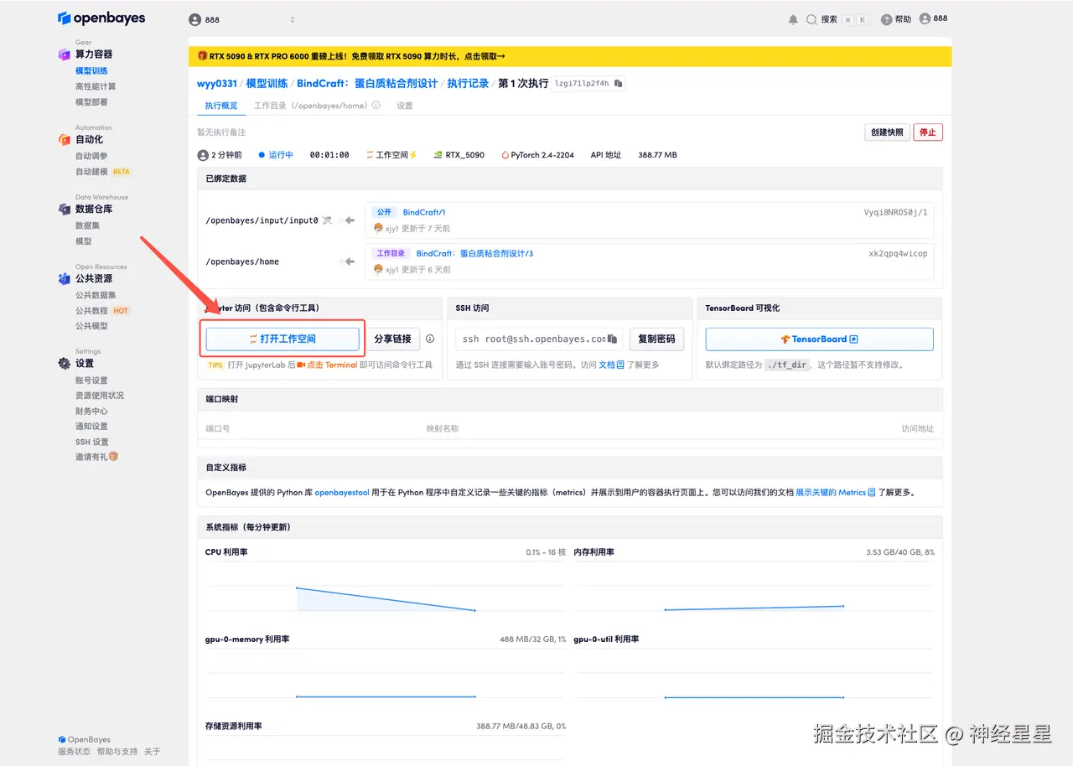Open 账号设置 in the sidebar

(91, 380)
